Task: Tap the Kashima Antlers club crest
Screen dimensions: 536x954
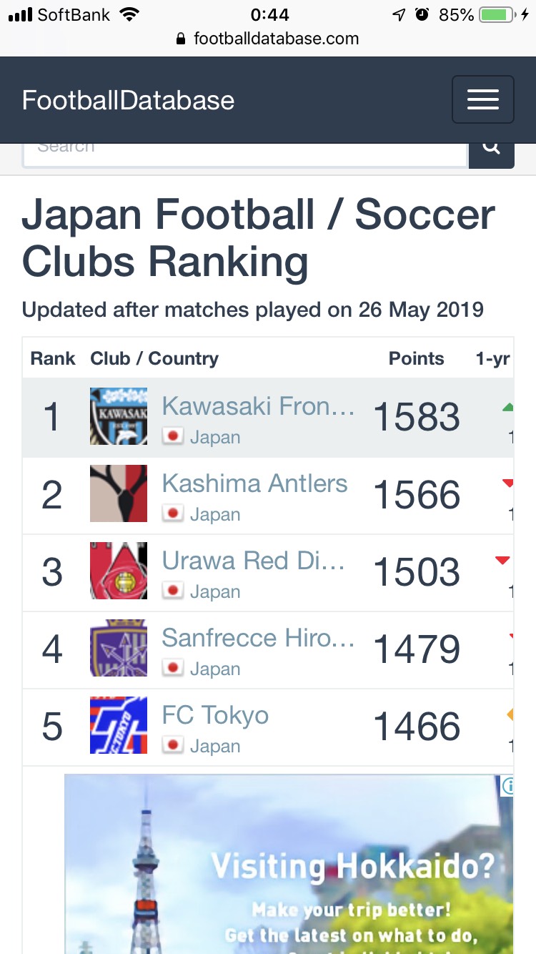Action: click(119, 493)
